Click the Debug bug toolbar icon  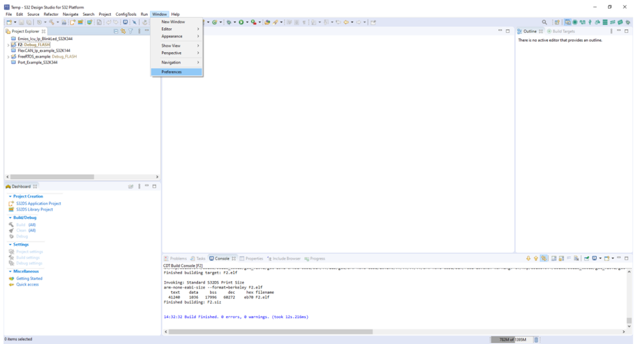[x=229, y=22]
